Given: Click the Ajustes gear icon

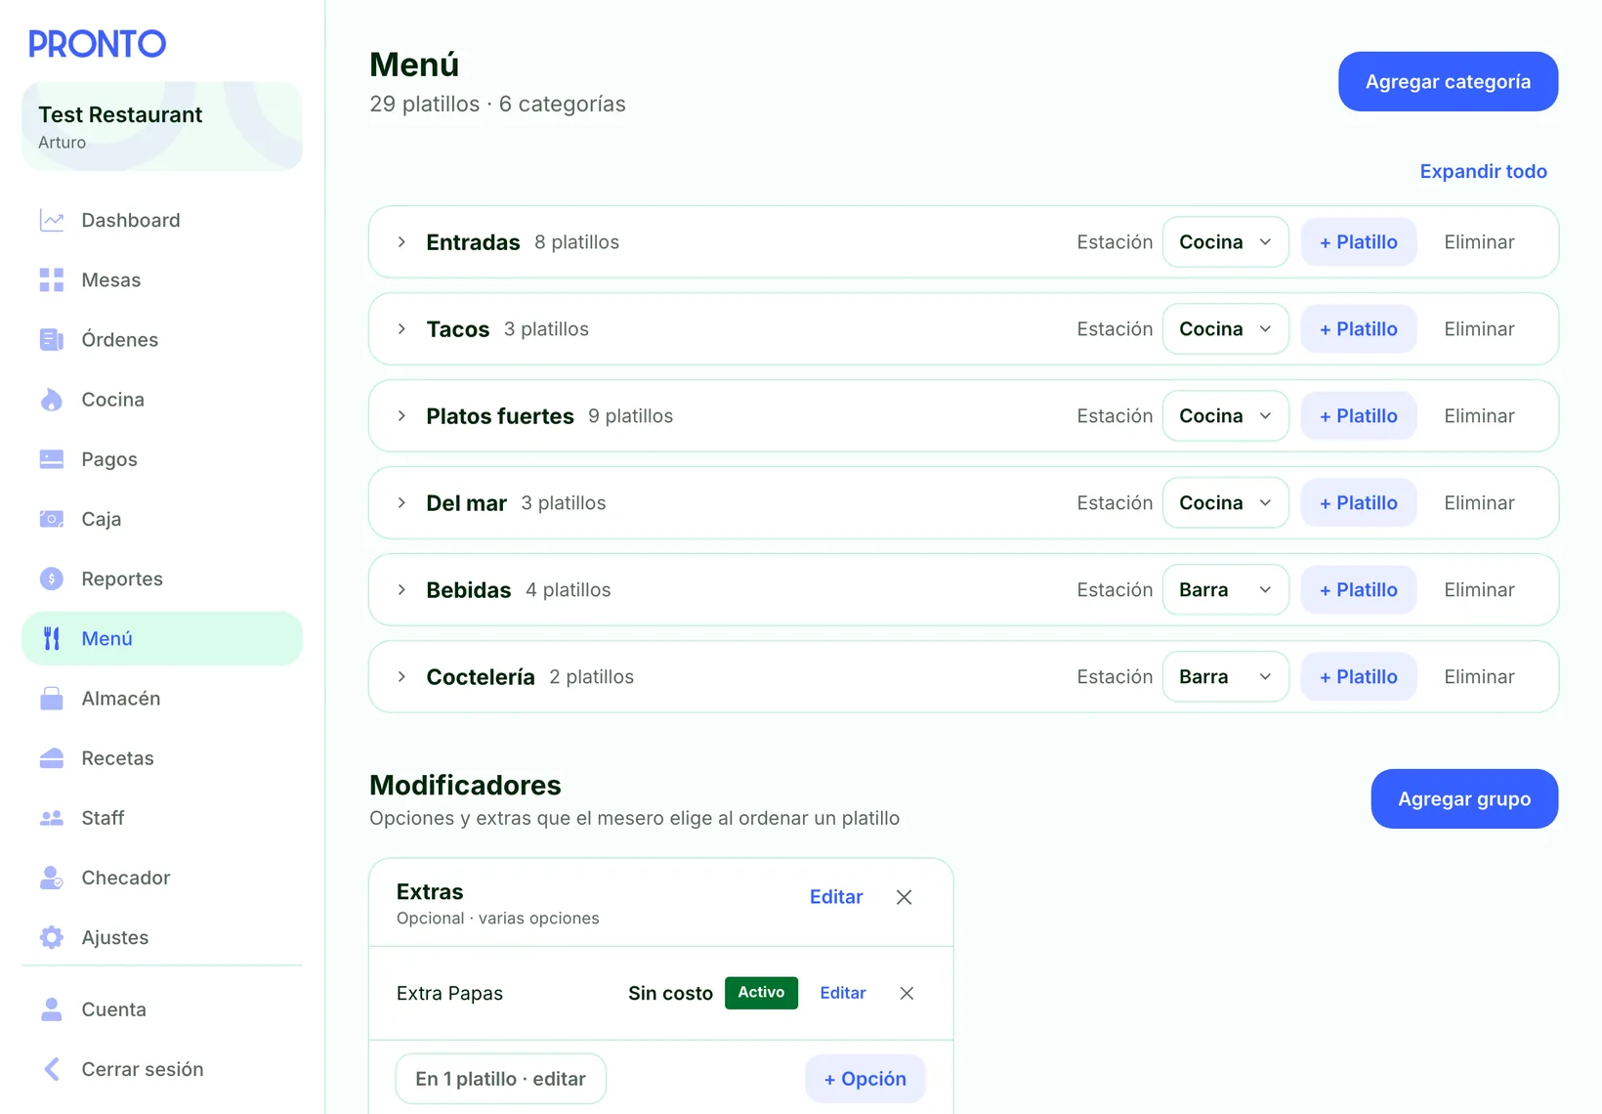Looking at the screenshot, I should click(x=52, y=937).
